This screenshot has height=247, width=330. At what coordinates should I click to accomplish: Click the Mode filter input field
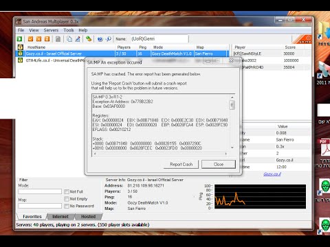(40, 191)
